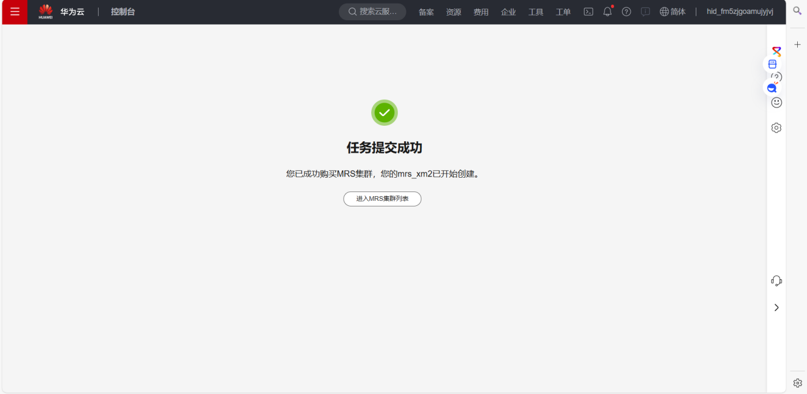Select the 费用 menu item
807x394 pixels.
[x=481, y=12]
